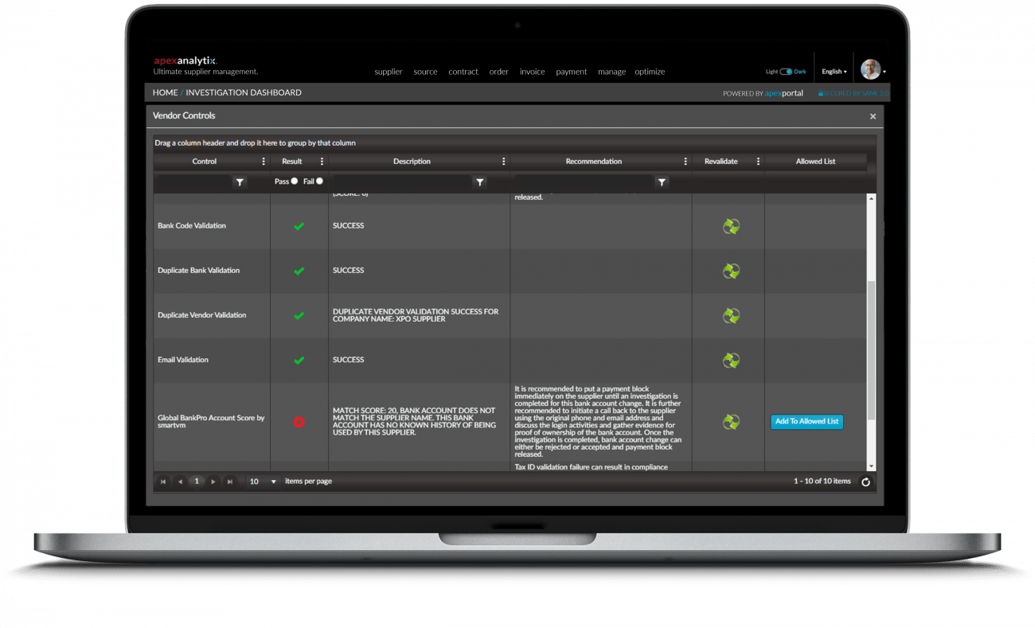Toggle the Light/Dark theme switch
This screenshot has height=628, width=1035.
tap(786, 72)
